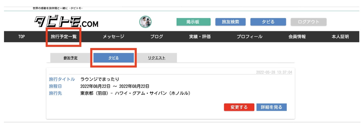Open 旅行予定一覧 in the navigation bar

(x=64, y=37)
